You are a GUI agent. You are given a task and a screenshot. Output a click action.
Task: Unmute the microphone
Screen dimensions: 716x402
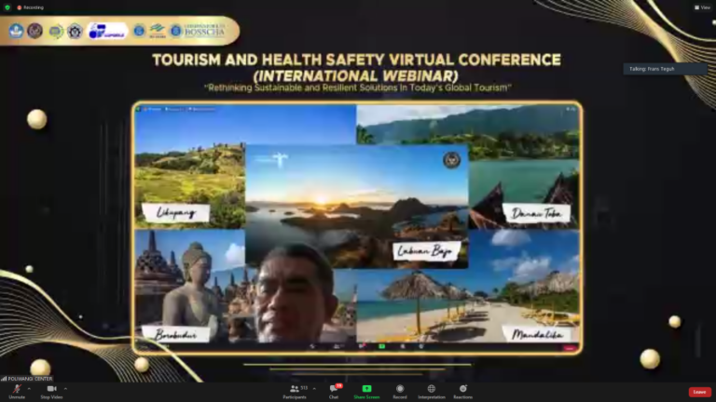coord(17,391)
